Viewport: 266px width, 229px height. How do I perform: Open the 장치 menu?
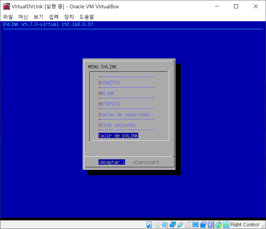pos(69,17)
